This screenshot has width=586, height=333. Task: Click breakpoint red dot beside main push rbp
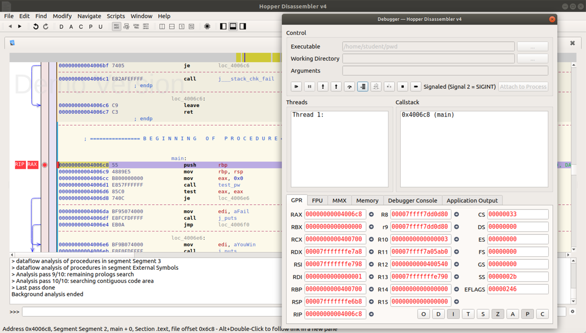click(x=45, y=165)
